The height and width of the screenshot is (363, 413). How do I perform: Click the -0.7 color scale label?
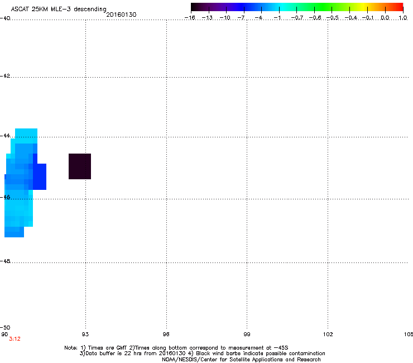tap(297, 18)
